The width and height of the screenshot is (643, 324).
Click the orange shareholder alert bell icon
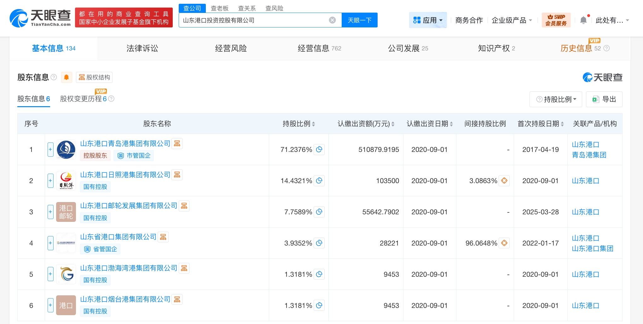[x=67, y=77]
